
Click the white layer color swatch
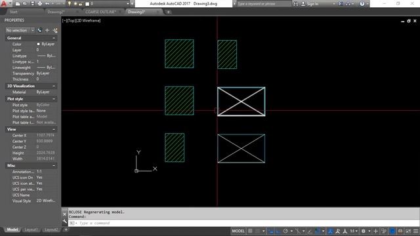[x=87, y=4]
